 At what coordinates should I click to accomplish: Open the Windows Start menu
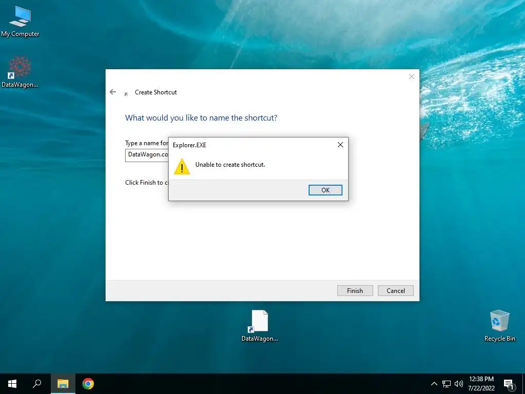click(12, 384)
